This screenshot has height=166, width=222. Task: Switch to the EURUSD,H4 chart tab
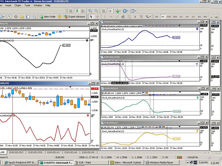tap(71, 153)
